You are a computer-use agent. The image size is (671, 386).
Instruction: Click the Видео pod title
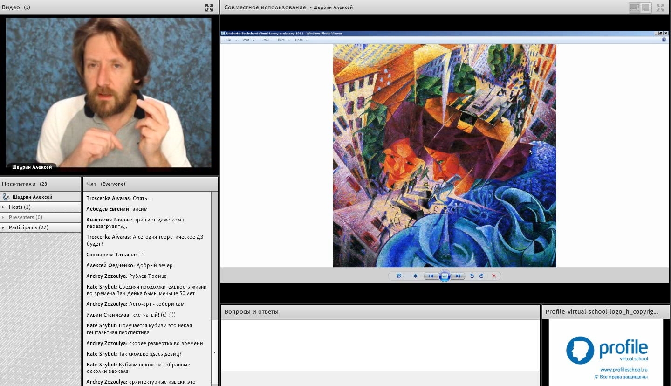(11, 7)
